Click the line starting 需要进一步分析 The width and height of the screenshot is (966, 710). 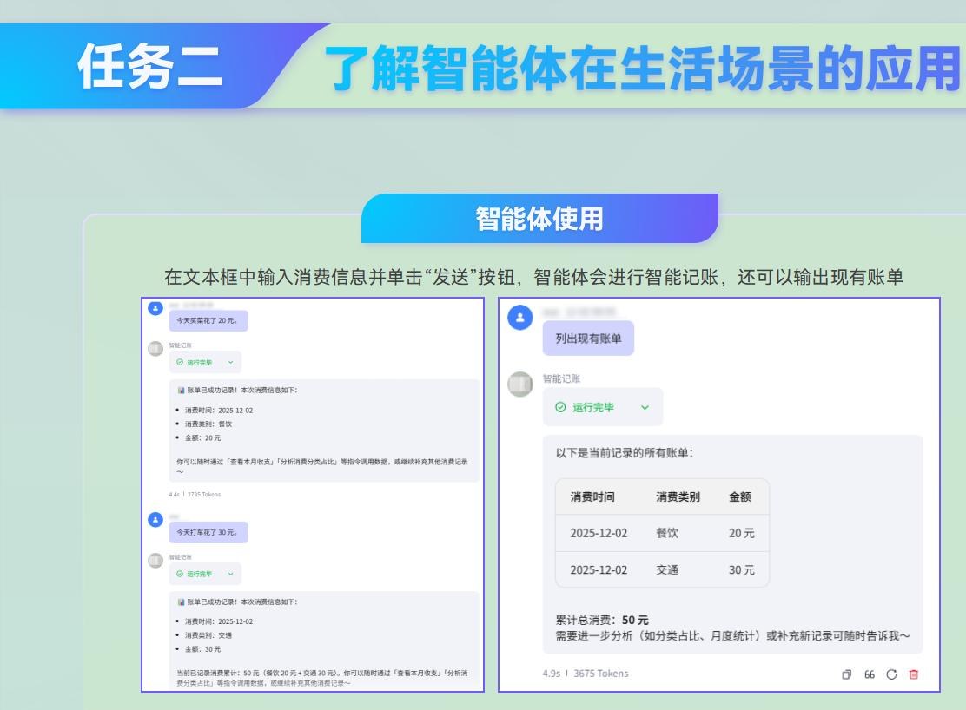[x=732, y=636]
